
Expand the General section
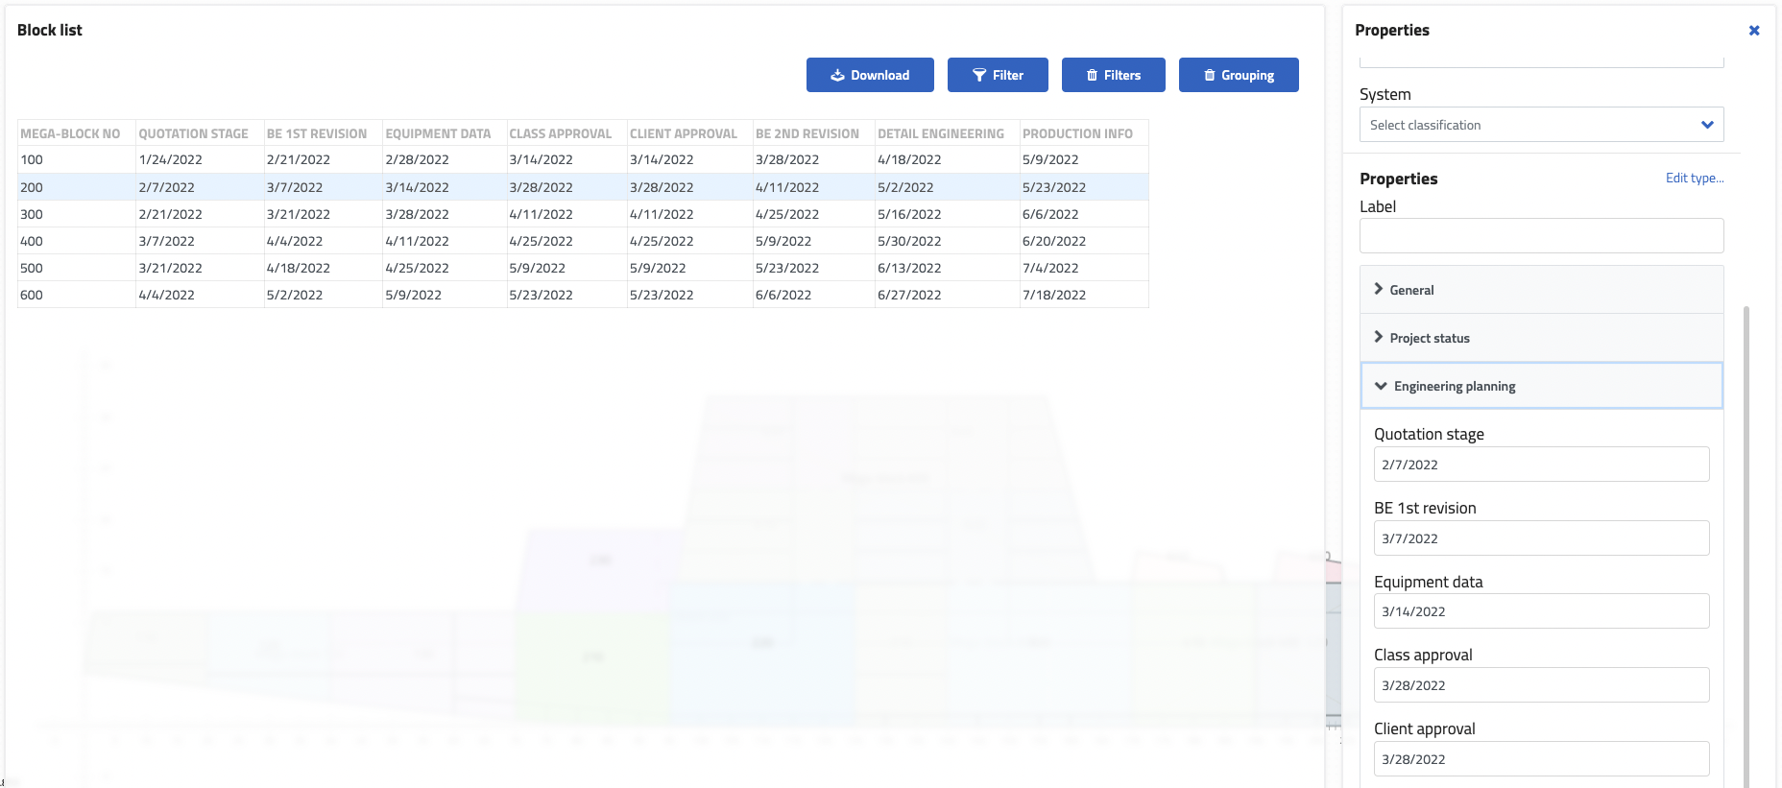click(1541, 290)
